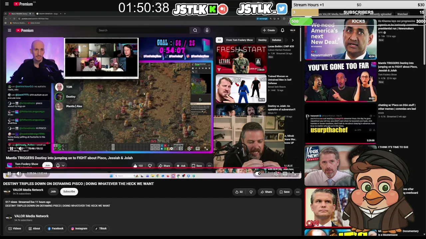
Task: Reload the page in the captured browser
Action: (x=14, y=19)
